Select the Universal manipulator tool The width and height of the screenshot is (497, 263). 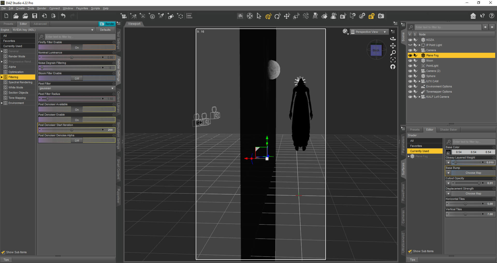pos(268,16)
